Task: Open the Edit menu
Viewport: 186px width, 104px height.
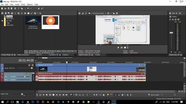Action: pos(7,5)
